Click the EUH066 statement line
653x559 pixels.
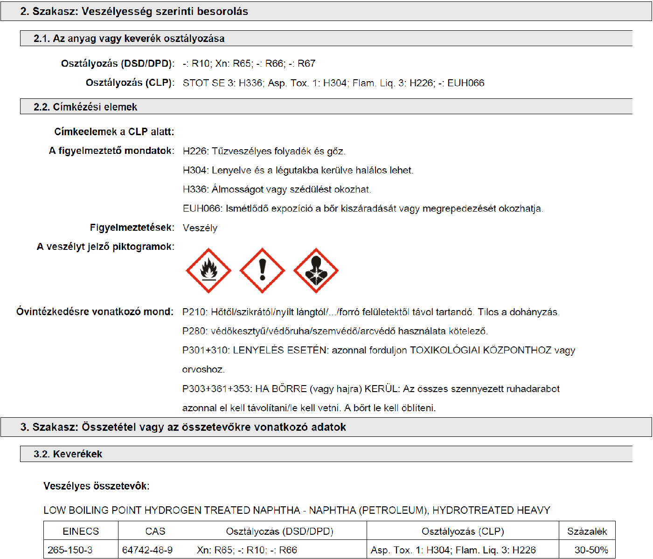363,208
